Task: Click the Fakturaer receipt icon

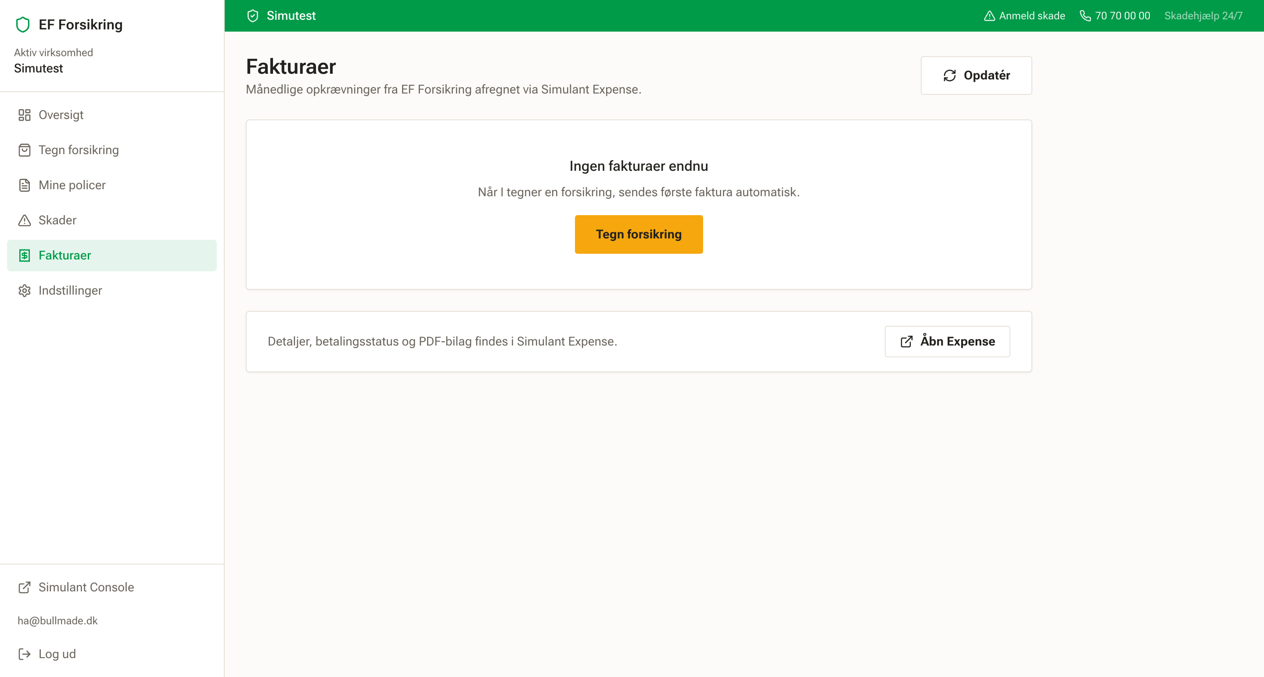Action: point(25,255)
